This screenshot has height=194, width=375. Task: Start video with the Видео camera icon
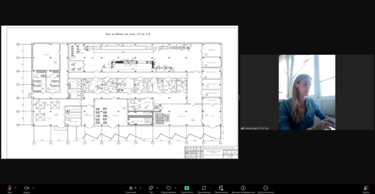(27, 189)
